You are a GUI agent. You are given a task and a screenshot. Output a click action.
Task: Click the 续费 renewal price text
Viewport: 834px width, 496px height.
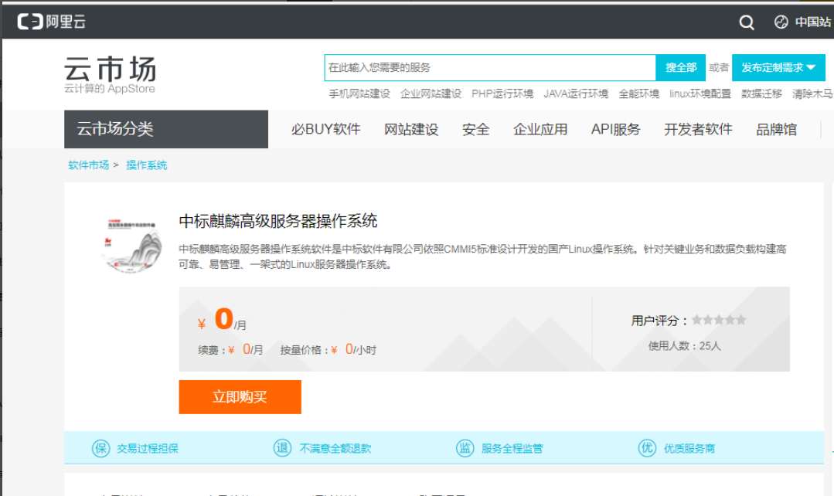230,349
